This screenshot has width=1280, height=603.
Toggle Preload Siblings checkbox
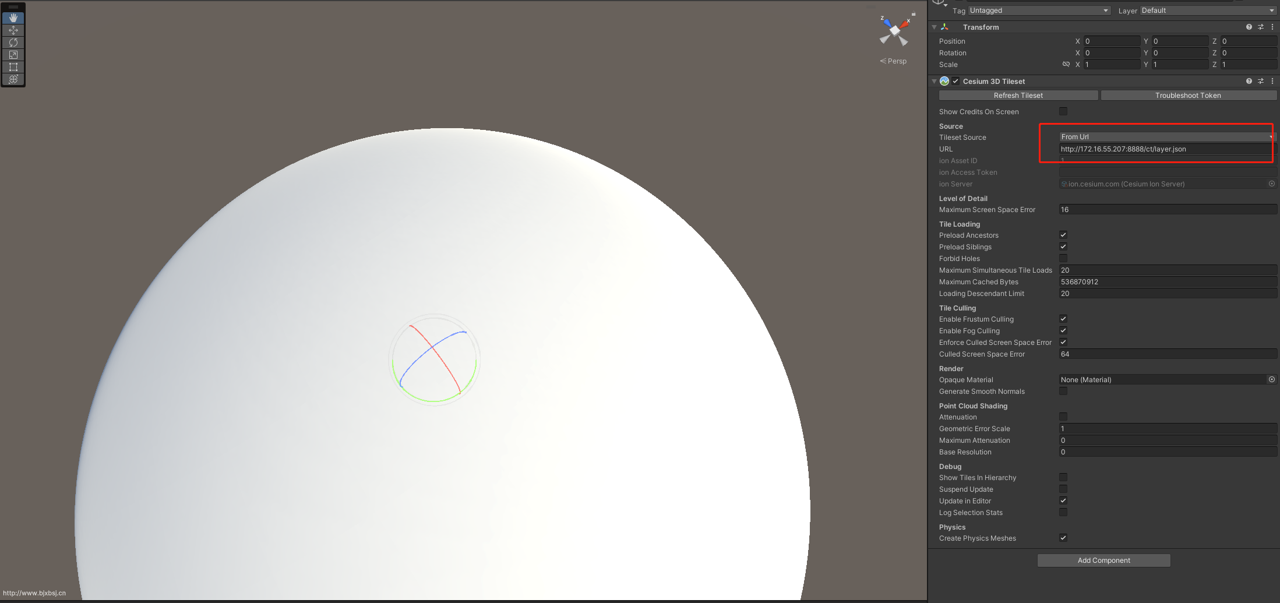[1063, 246]
